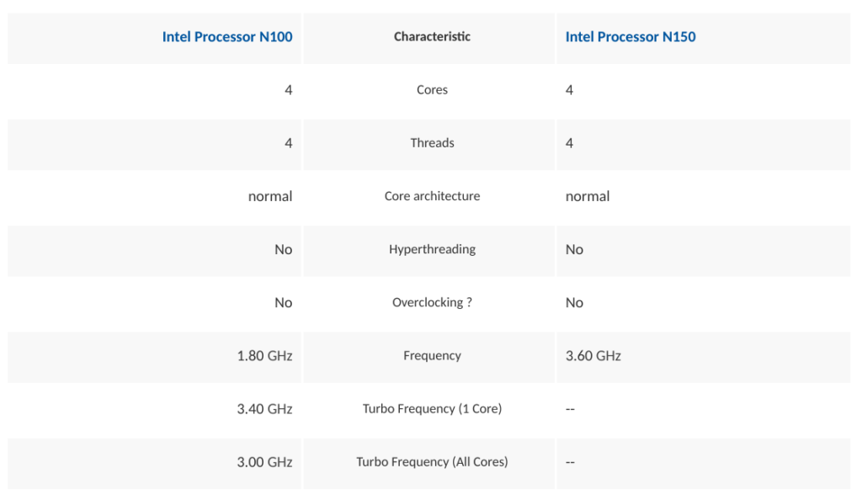Click the N100 core architecture normal value
The image size is (862, 500).
pos(270,196)
